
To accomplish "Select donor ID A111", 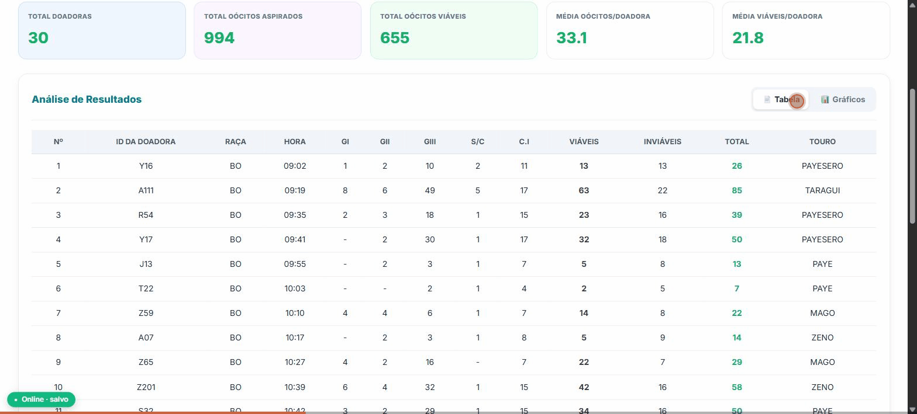I will (x=146, y=191).
